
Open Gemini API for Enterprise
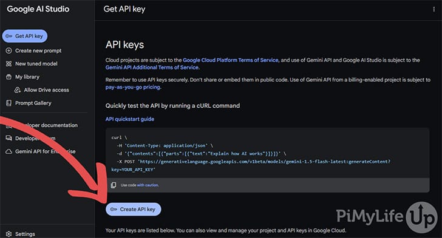tap(46, 151)
